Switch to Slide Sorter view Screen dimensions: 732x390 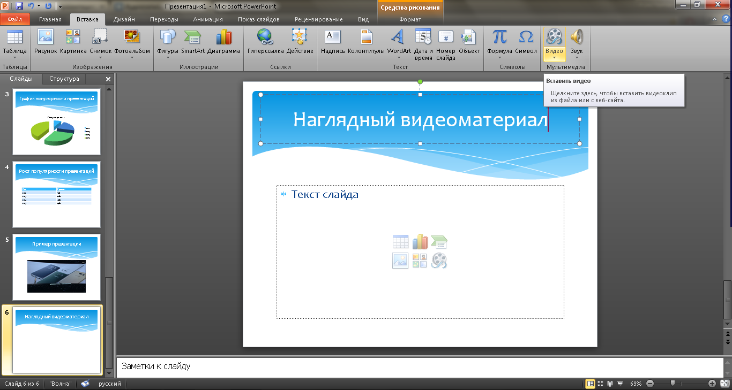(601, 384)
